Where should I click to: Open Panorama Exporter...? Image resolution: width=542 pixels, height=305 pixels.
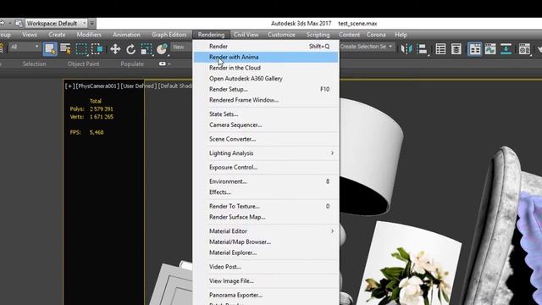pos(266,295)
